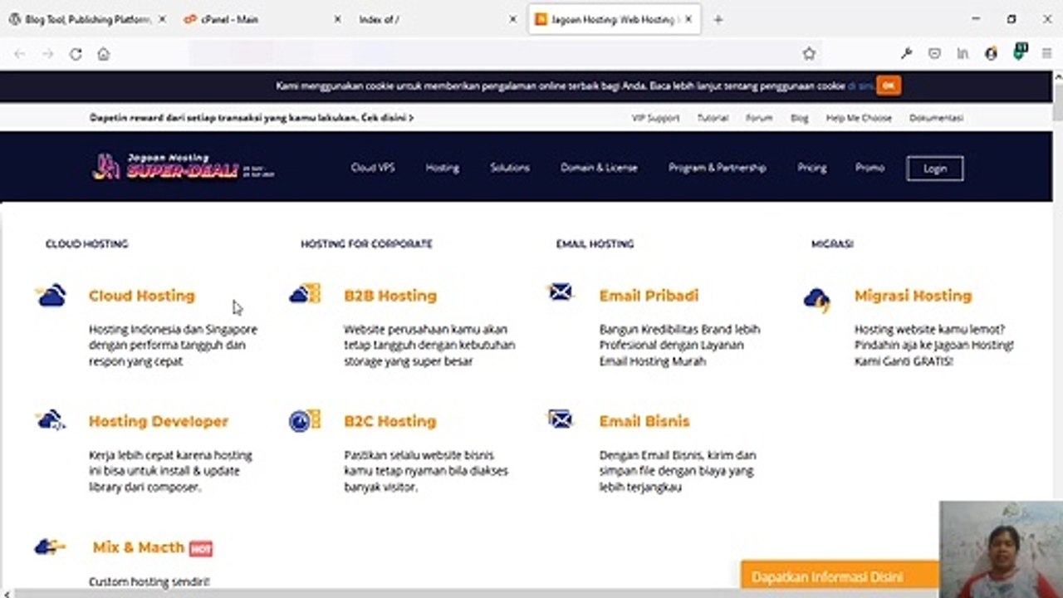Open a new browser tab
Viewport: 1063px width, 598px height.
click(718, 20)
